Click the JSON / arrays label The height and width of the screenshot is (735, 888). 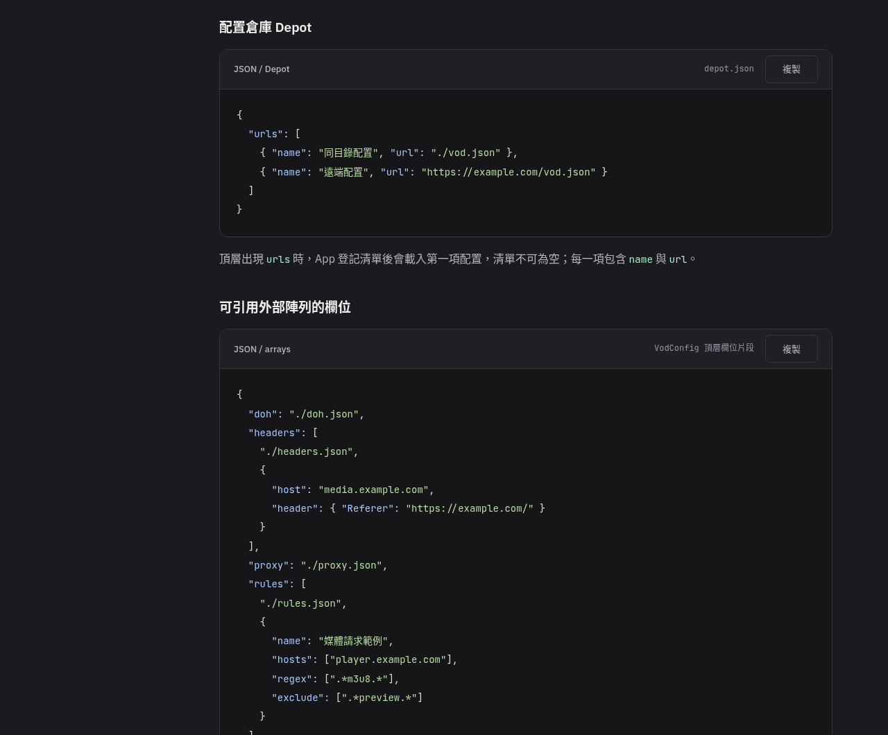pos(262,349)
